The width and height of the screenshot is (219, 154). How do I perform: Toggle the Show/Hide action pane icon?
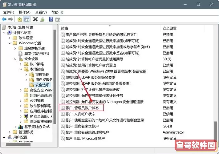click(x=58, y=19)
